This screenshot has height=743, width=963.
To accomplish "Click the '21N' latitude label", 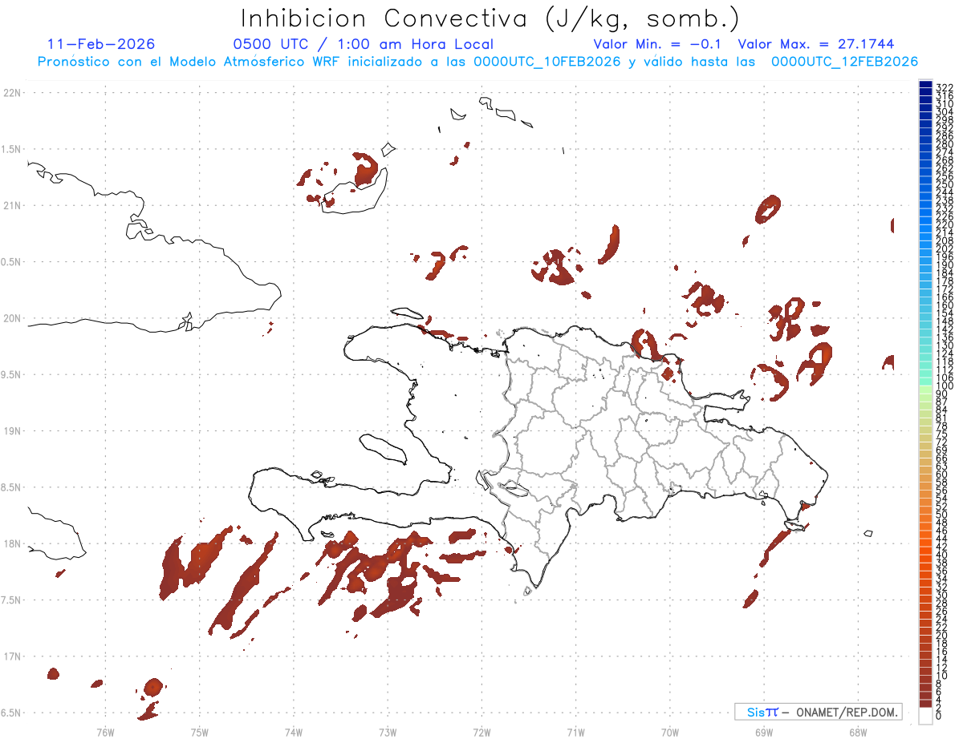I will tap(12, 206).
